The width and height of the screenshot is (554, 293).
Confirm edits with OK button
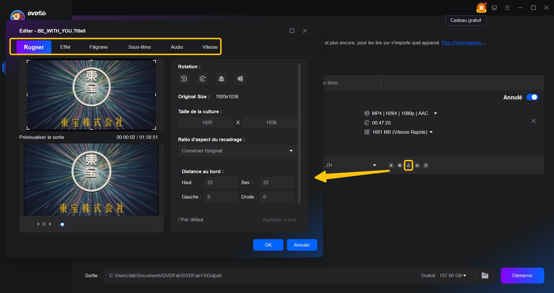pyautogui.click(x=268, y=245)
